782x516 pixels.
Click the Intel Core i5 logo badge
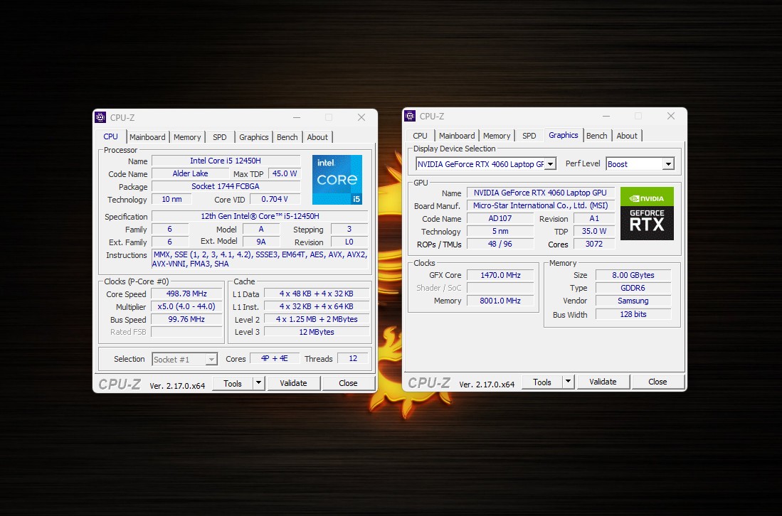[337, 180]
